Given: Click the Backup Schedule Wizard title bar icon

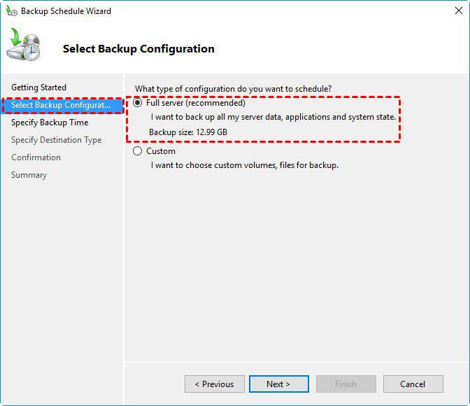Looking at the screenshot, I should tap(11, 10).
